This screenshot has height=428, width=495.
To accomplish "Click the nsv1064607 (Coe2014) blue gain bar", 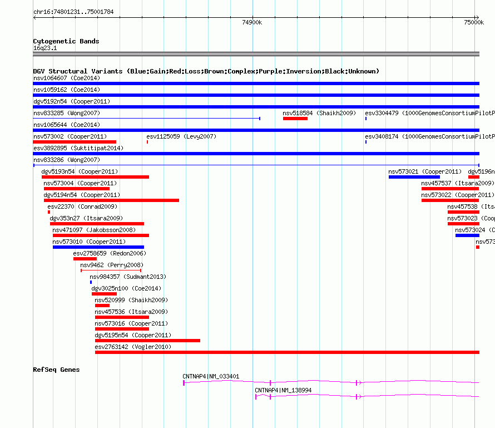I will [256, 83].
